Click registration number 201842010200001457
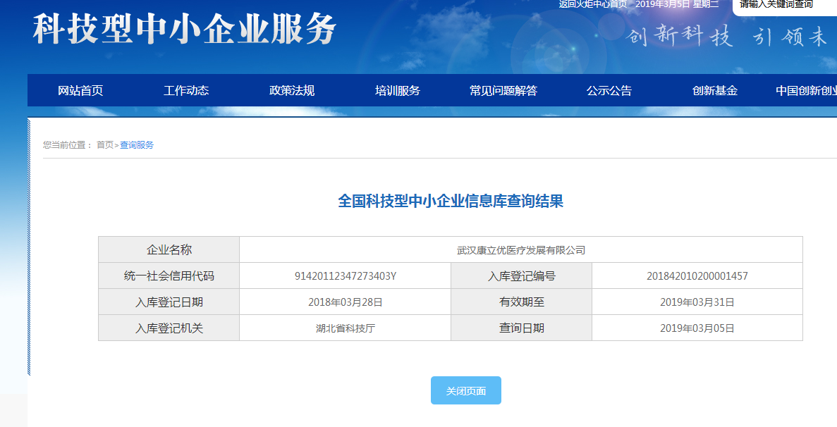Image resolution: width=837 pixels, height=427 pixels. pyautogui.click(x=697, y=276)
